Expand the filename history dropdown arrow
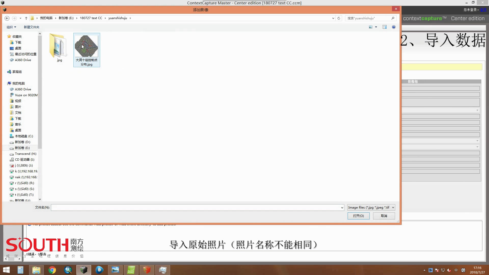The width and height of the screenshot is (489, 275). 342,208
